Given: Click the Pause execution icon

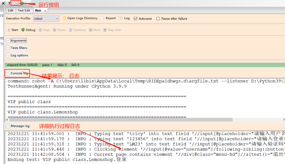Looking at the screenshot, I should click(x=54, y=30).
